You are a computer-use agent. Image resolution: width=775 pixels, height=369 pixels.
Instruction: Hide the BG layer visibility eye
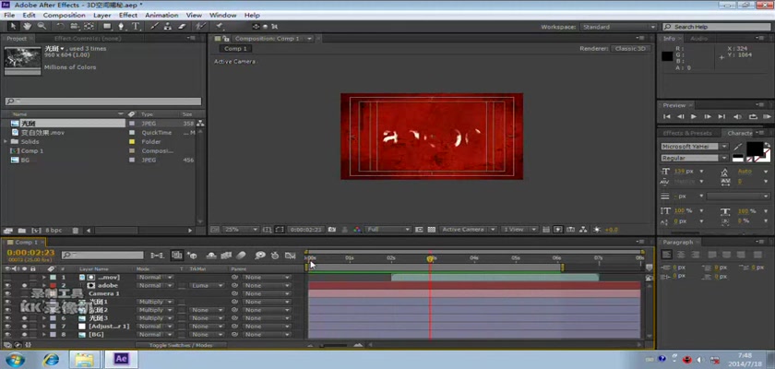click(8, 335)
